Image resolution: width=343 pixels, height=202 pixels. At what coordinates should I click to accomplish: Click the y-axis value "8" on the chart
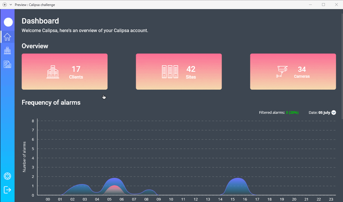[x=33, y=121]
